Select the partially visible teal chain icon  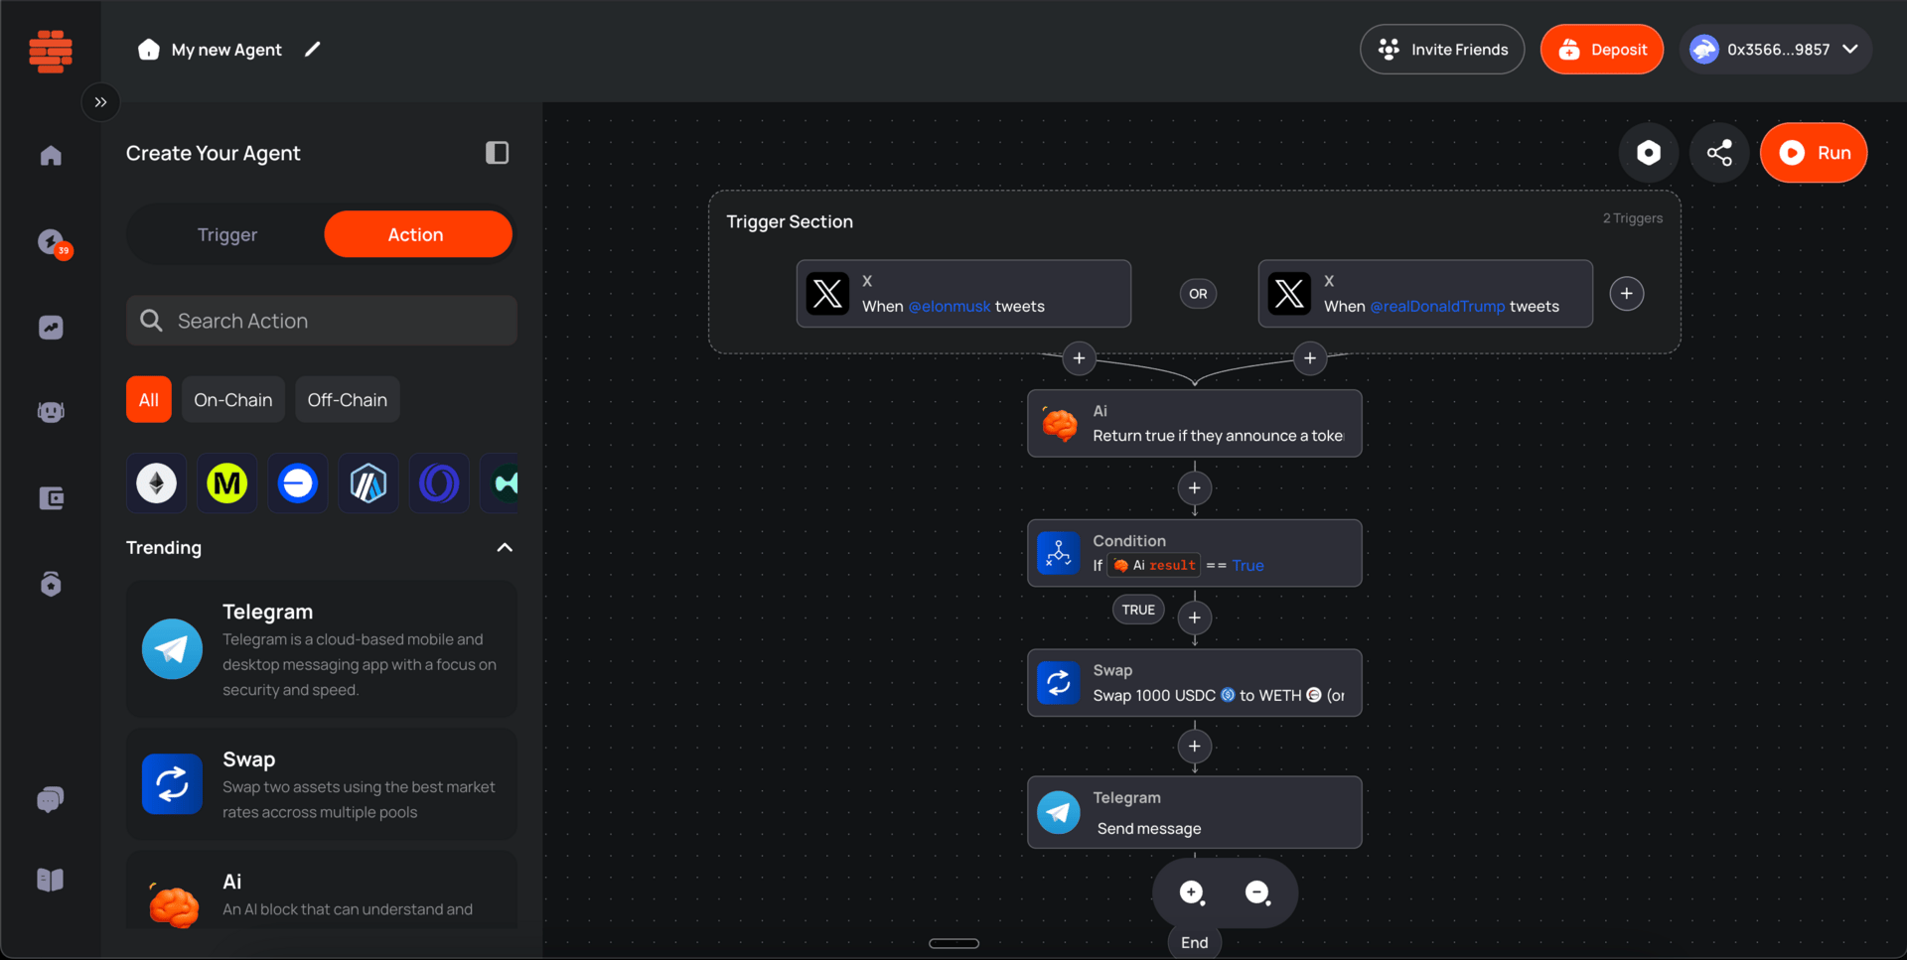tap(501, 483)
